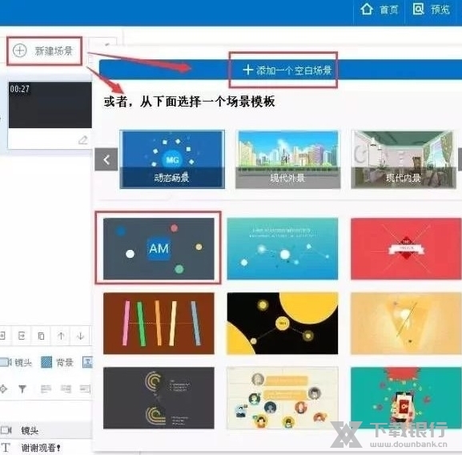462x455 pixels.
Task: Click the pencil edit icon under the scene
Action: tap(83, 140)
